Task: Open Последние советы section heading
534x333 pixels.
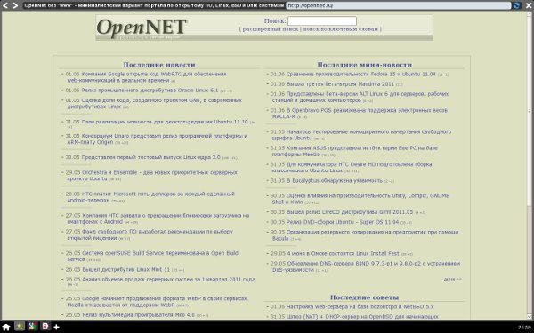Action: pos(364,297)
